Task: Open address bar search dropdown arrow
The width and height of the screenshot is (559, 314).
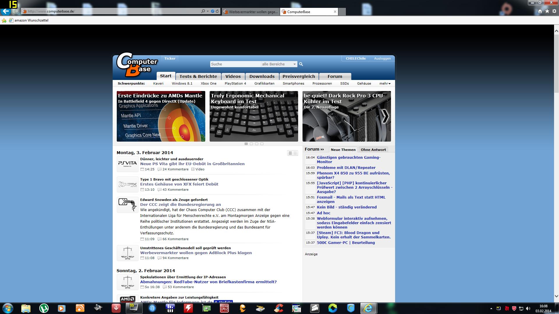Action: (208, 11)
